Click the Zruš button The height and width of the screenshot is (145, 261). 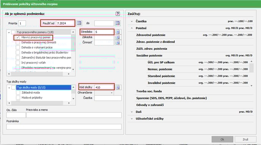[x=245, y=139]
